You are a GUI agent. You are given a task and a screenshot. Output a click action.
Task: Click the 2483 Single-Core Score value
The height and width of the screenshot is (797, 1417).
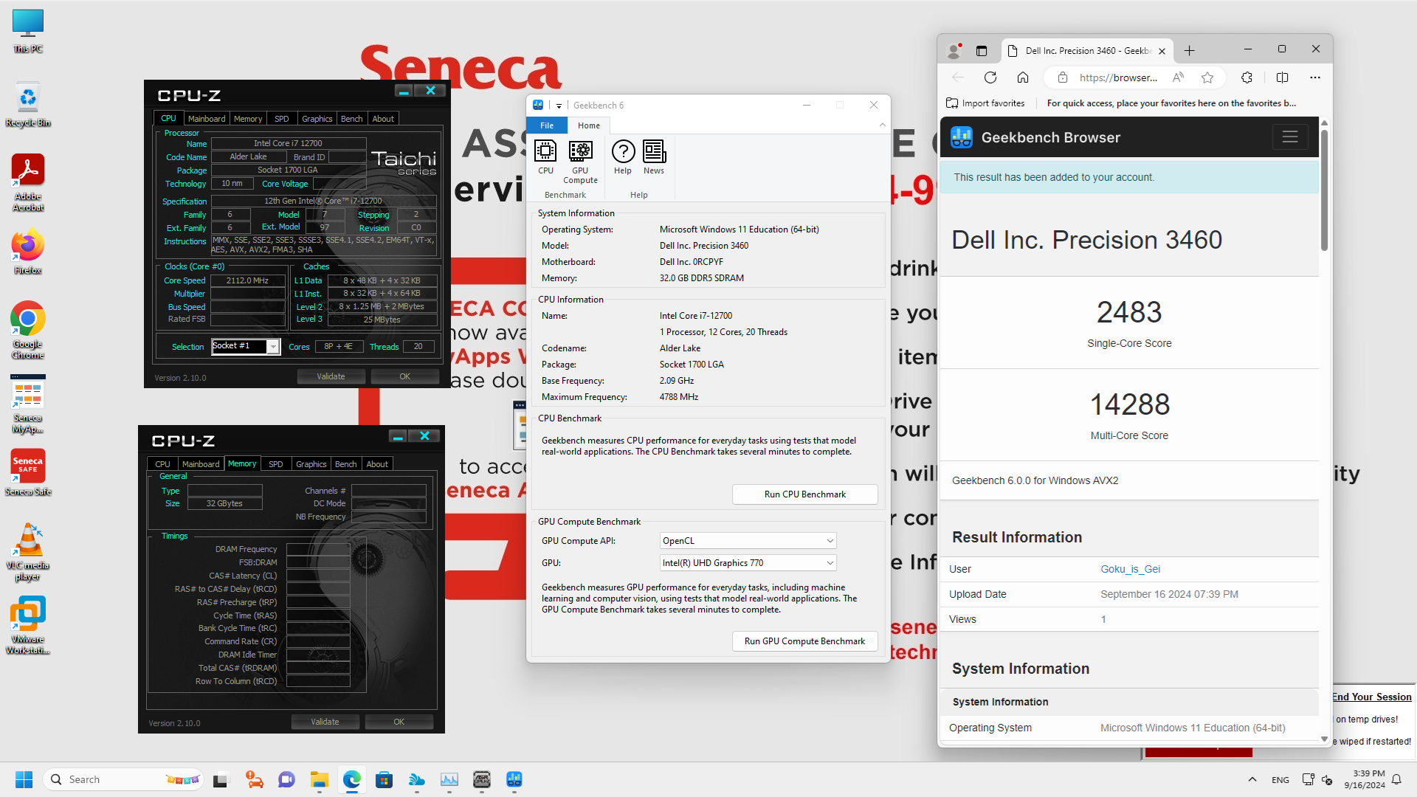[1129, 312]
